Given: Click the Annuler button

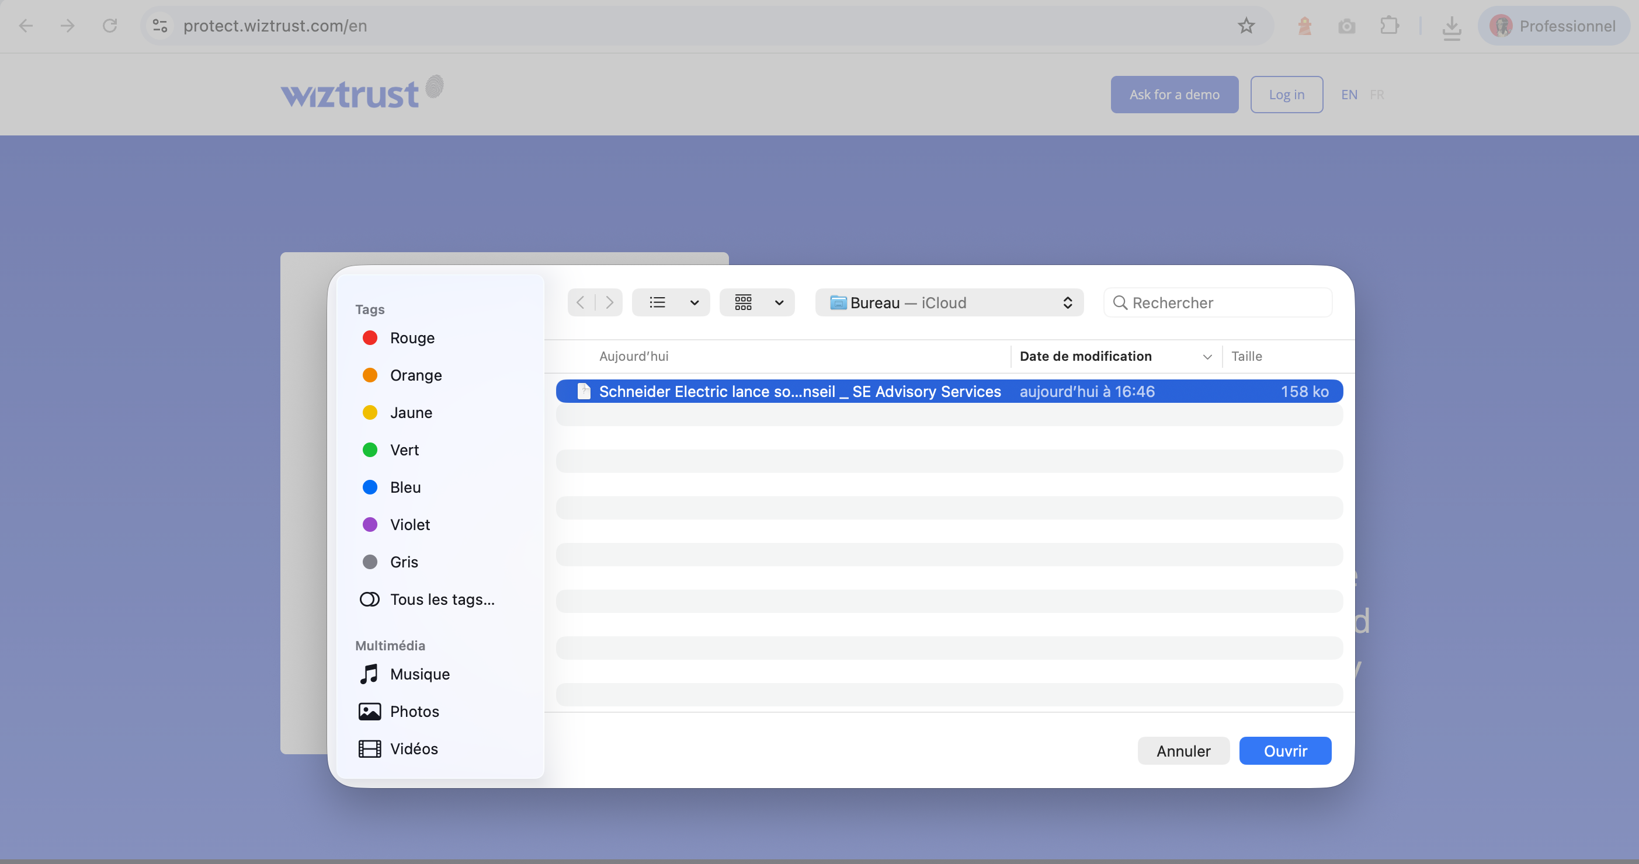Looking at the screenshot, I should (x=1183, y=751).
